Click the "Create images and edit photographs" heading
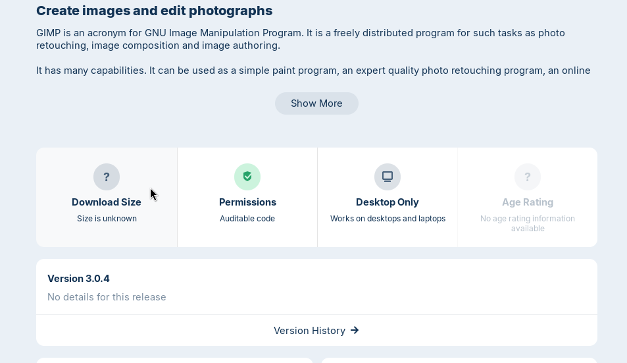Screen dimensions: 627x363 coord(154,11)
